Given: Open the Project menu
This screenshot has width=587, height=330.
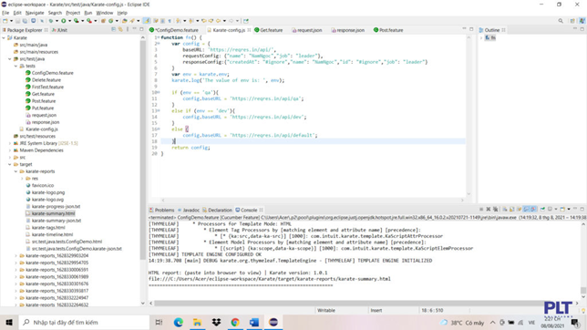Looking at the screenshot, I should pos(73,13).
